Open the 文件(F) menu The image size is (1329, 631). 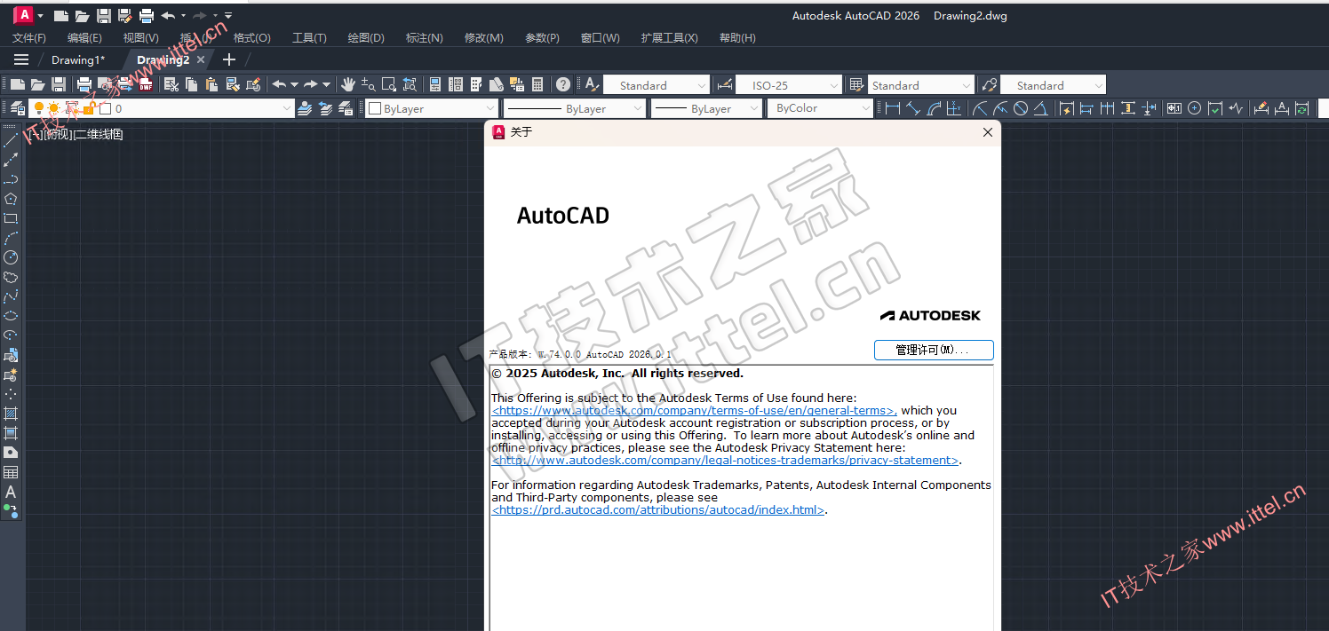(x=29, y=38)
